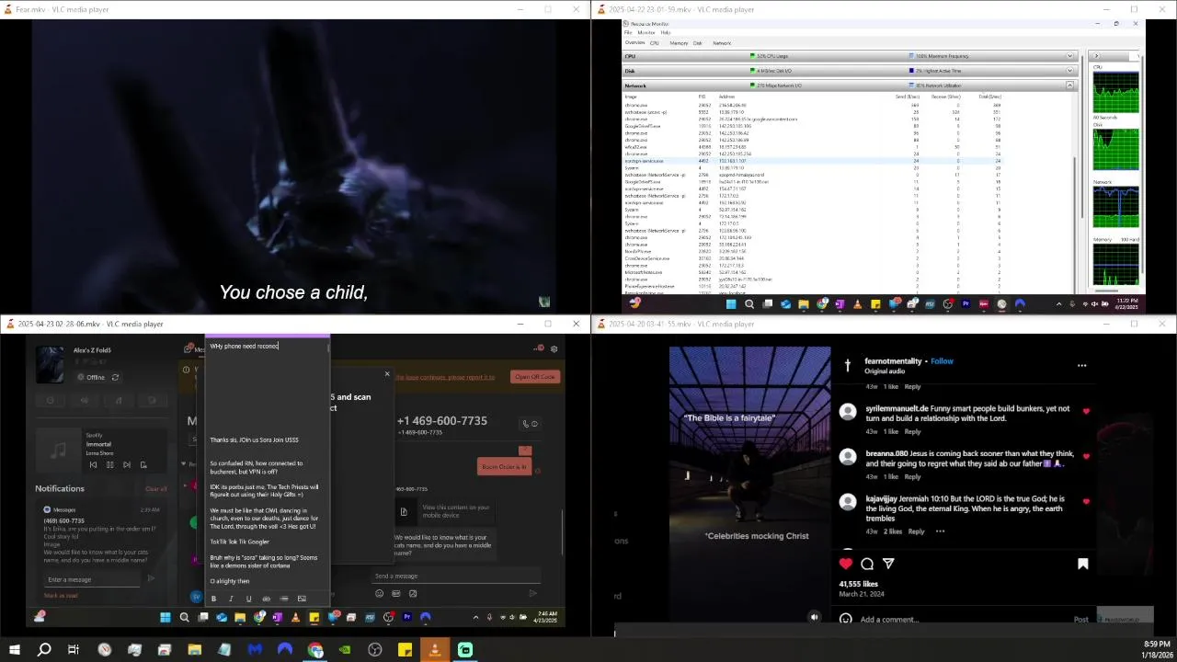Expand the Disk section in Resource Monitor
The height and width of the screenshot is (662, 1177).
click(1069, 71)
